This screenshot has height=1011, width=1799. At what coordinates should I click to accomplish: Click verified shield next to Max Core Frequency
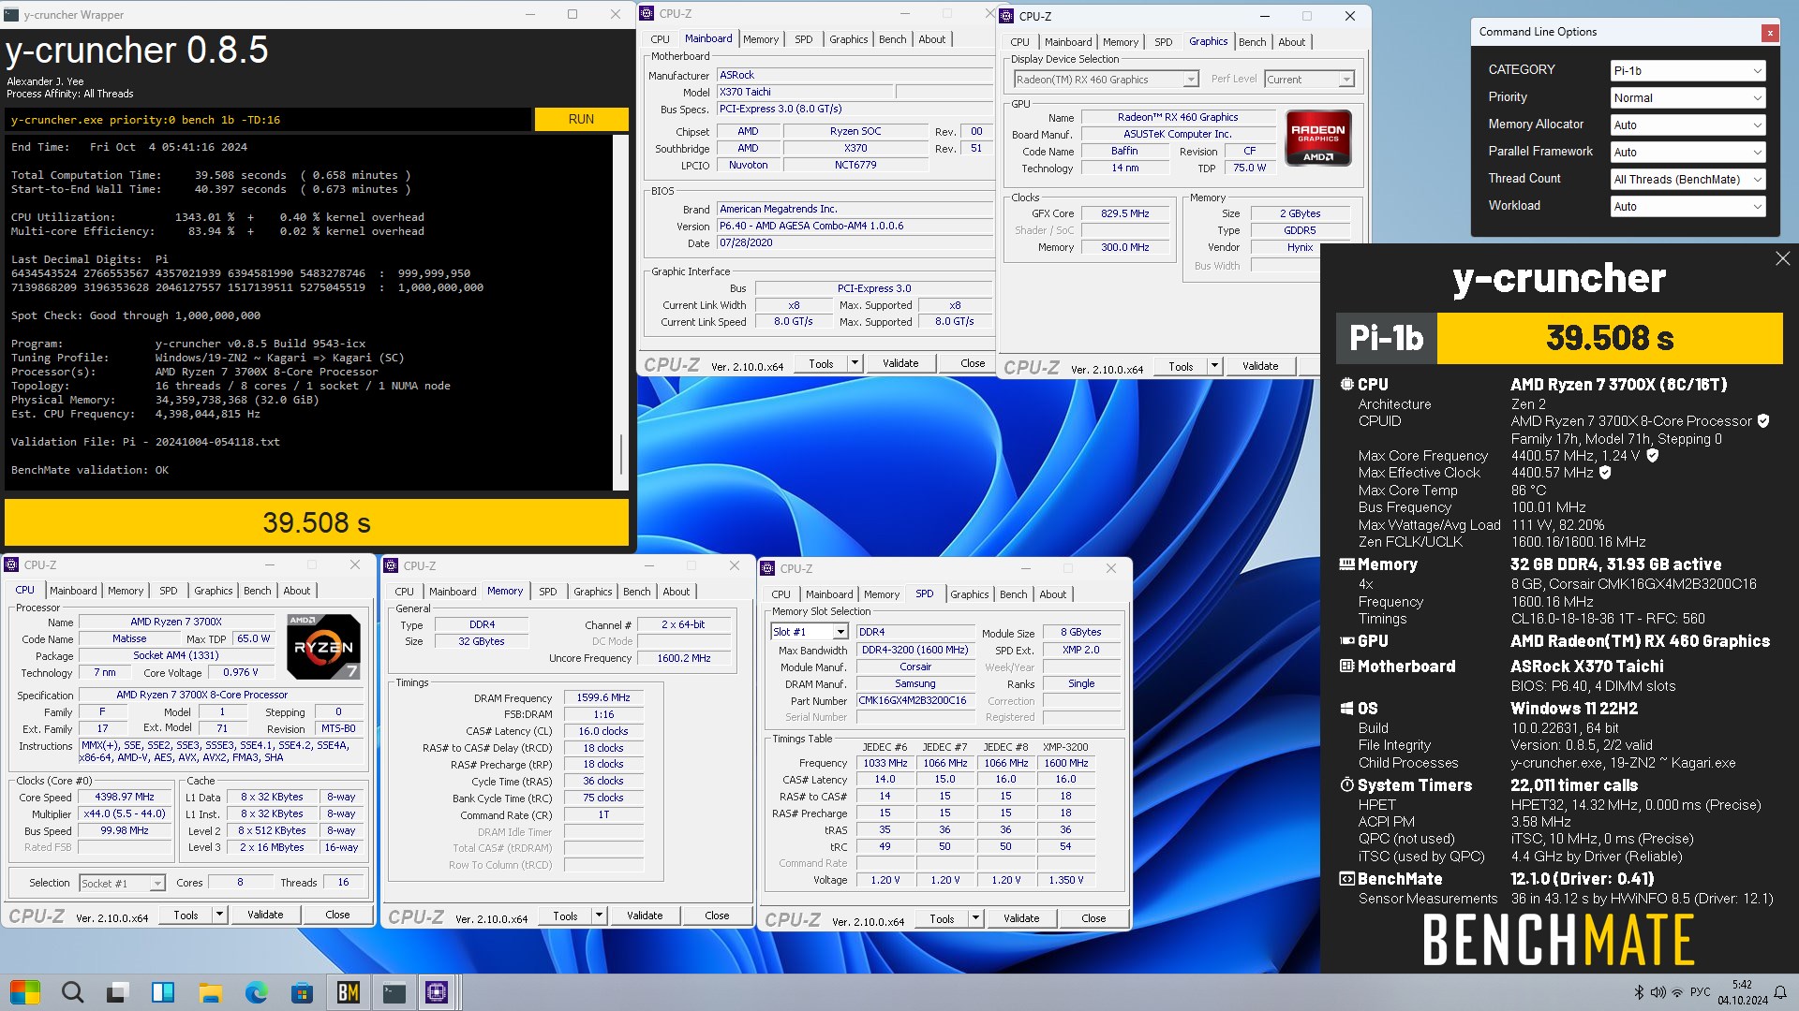tap(1653, 456)
